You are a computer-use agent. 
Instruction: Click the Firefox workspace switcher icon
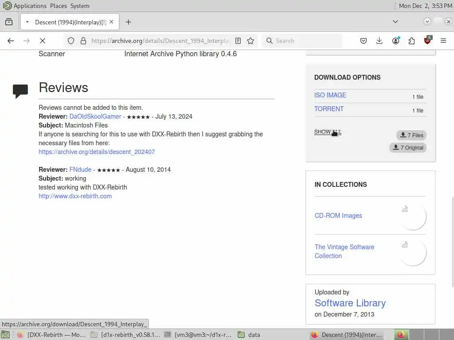pyautogui.click(x=401, y=335)
